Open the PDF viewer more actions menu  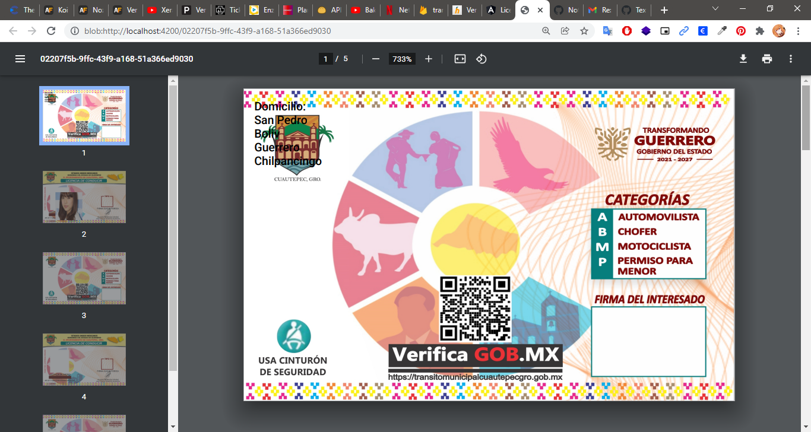coord(791,59)
